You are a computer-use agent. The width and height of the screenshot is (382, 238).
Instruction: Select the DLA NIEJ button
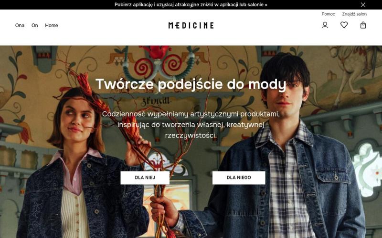point(145,178)
